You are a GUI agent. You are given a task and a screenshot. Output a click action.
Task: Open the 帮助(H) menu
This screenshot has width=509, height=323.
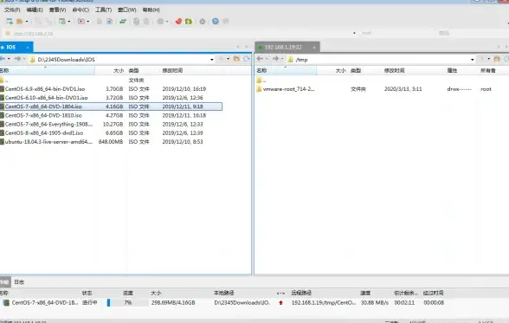tap(151, 10)
